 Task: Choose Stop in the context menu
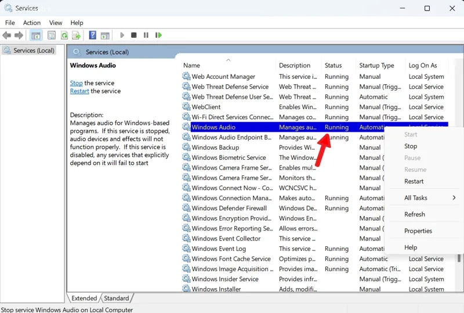(411, 146)
